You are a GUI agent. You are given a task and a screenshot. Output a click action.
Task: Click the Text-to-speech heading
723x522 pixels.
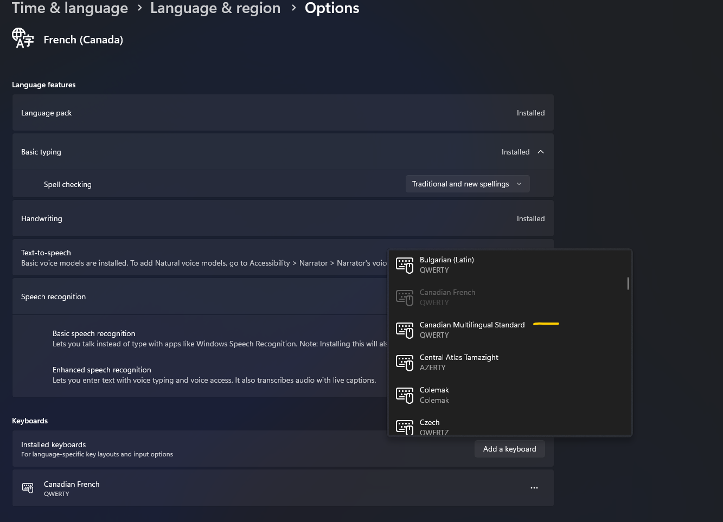point(46,253)
